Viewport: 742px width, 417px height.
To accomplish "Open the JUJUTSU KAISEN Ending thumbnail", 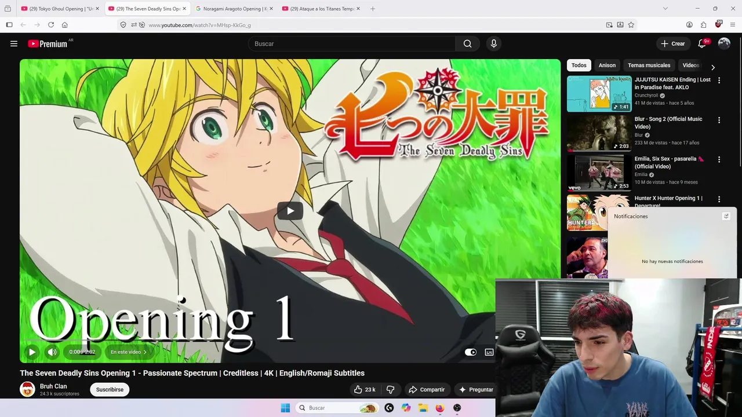I will pyautogui.click(x=599, y=94).
